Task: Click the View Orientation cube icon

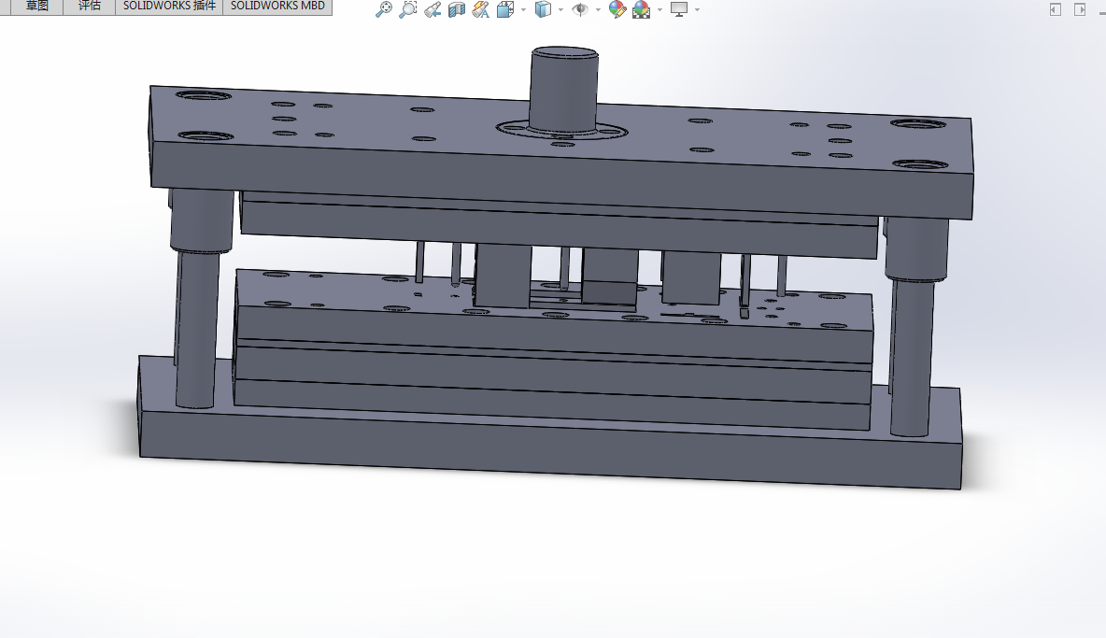Action: (505, 9)
